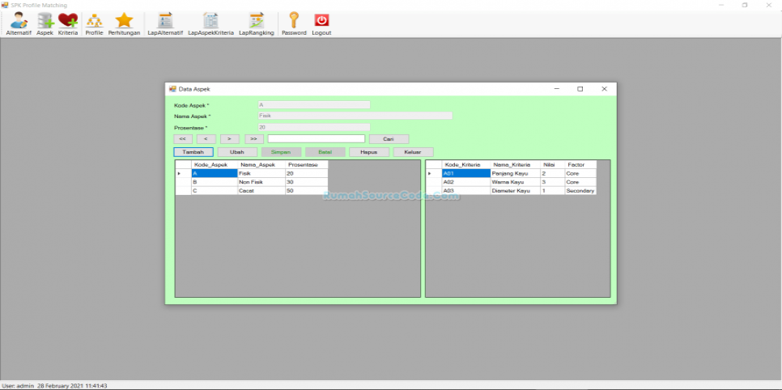The height and width of the screenshot is (390, 782).
Task: Click the Data Aspek window title icon
Action: (172, 89)
